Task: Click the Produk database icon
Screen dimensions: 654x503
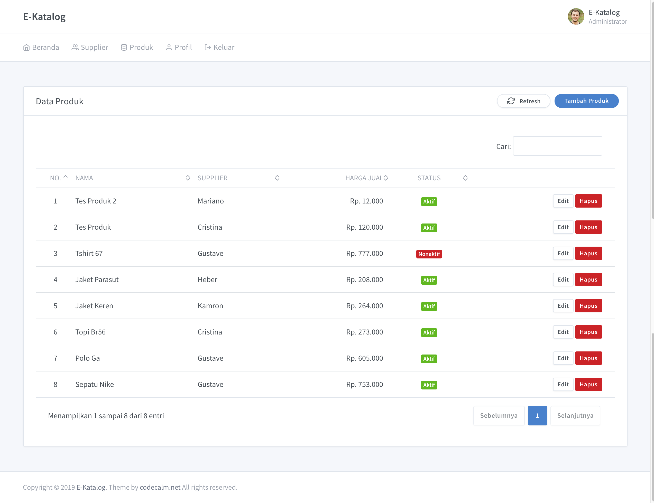Action: (x=124, y=47)
